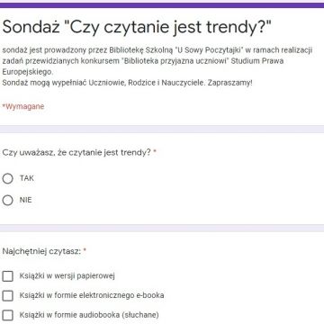The height and width of the screenshot is (324, 324).
Task: Click the red *Wymagane notice
Action: coord(23,106)
